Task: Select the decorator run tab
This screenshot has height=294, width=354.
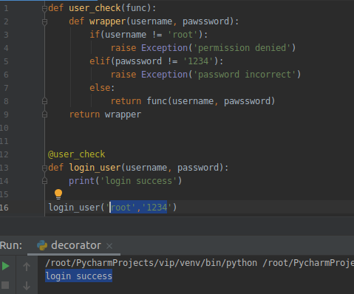Action: (74, 245)
